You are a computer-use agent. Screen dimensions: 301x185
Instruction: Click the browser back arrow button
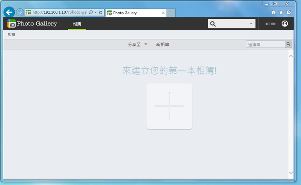click(x=9, y=12)
